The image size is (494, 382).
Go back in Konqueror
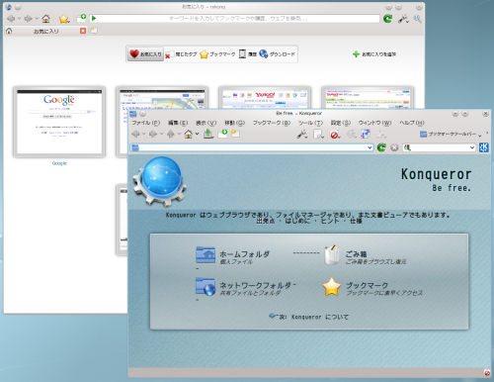pyautogui.click(x=135, y=134)
